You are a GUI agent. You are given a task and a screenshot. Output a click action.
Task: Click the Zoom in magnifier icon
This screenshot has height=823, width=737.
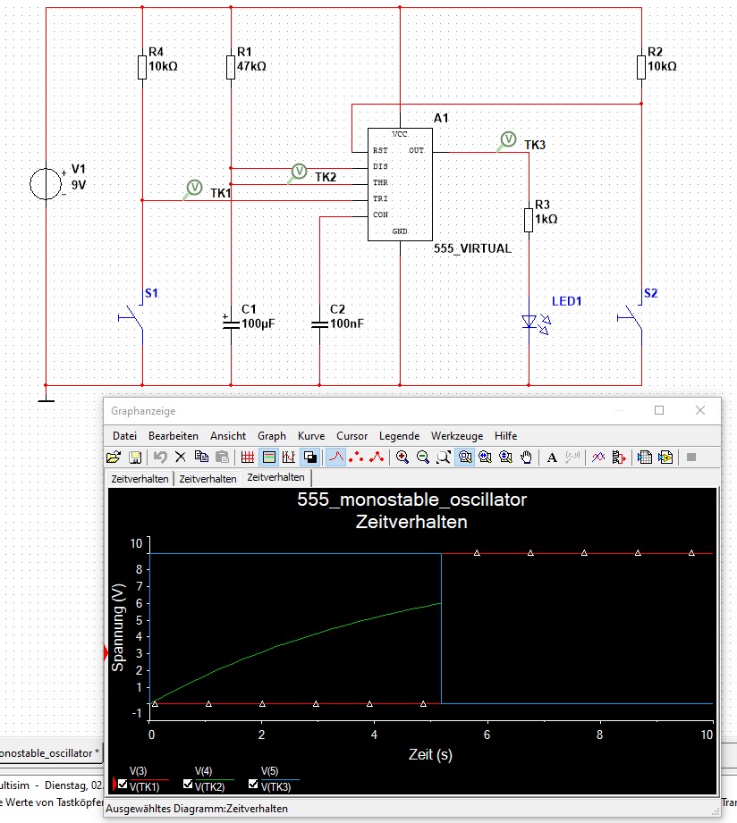[402, 458]
